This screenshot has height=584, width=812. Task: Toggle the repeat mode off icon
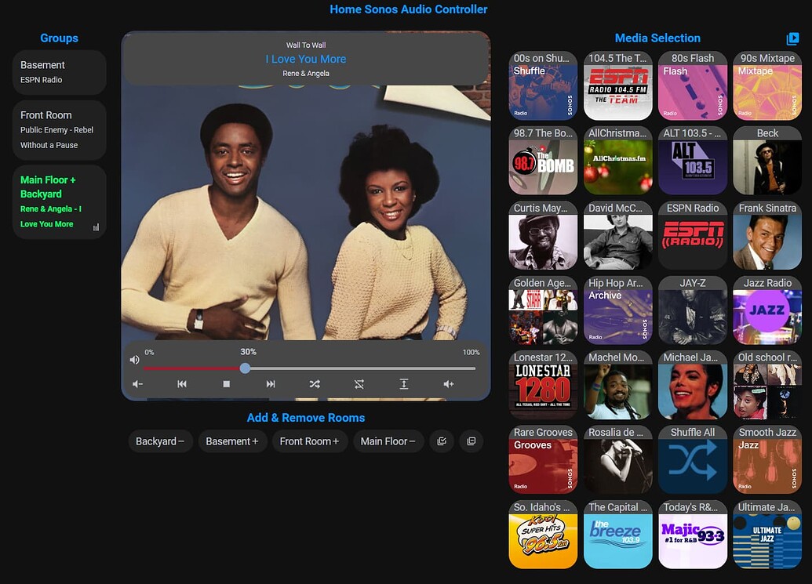[x=359, y=384]
